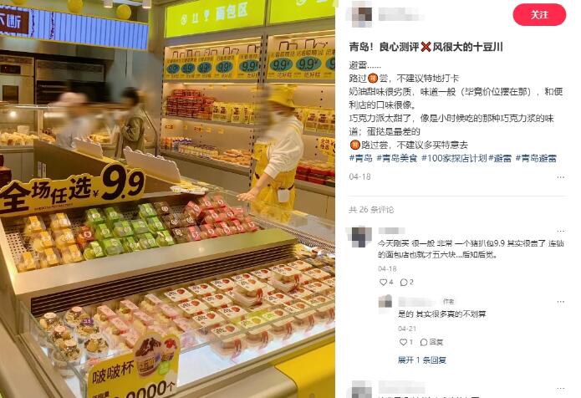Open the post author's avatar
The height and width of the screenshot is (398, 581).
pyautogui.click(x=361, y=15)
